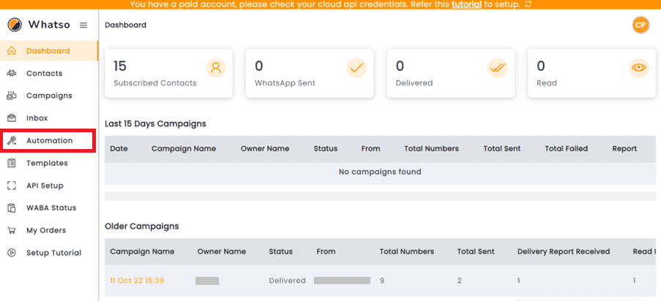Click the WABA Status icon

click(x=12, y=208)
